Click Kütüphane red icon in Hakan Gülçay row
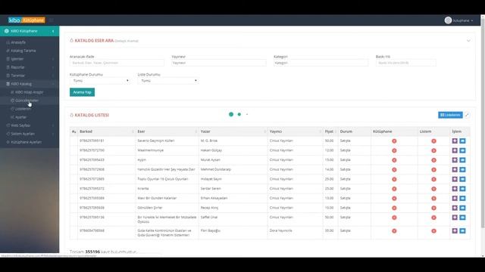This screenshot has width=485, height=272. (x=394, y=150)
